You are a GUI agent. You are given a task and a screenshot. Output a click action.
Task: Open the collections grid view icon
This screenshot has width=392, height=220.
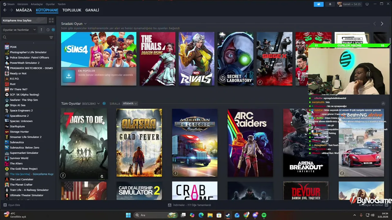pyautogui.click(x=51, y=20)
